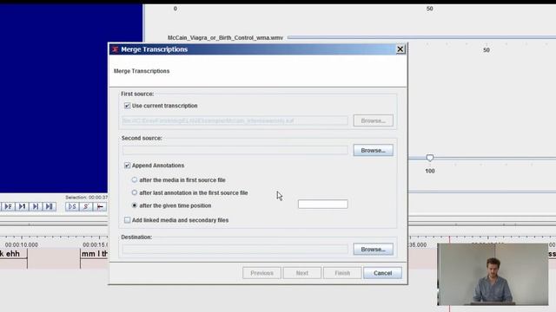Browse for the destination file
The image size is (556, 312).
pos(373,249)
